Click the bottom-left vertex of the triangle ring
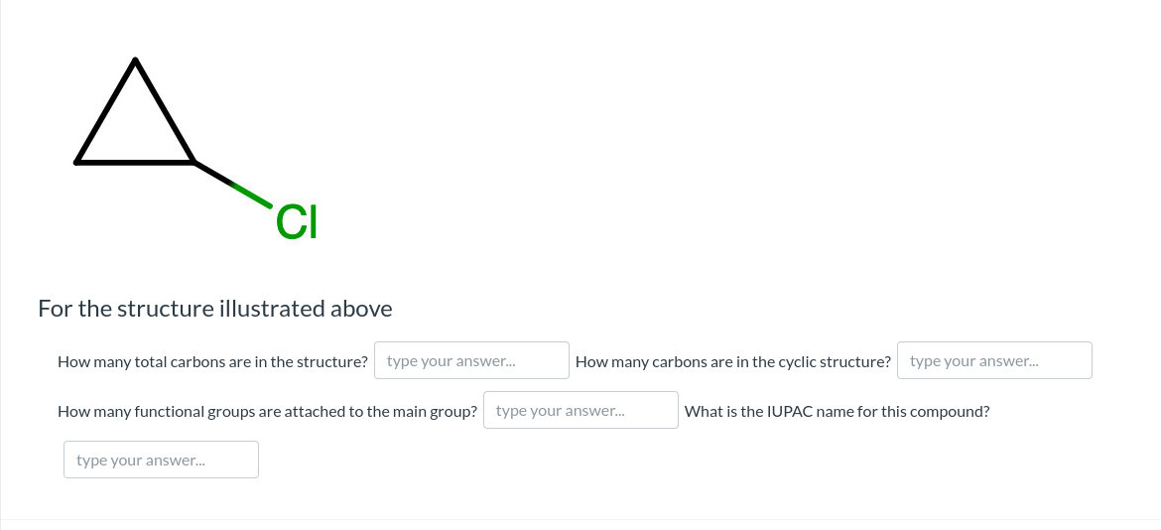Image resolution: width=1161 pixels, height=530 pixels. [x=76, y=162]
